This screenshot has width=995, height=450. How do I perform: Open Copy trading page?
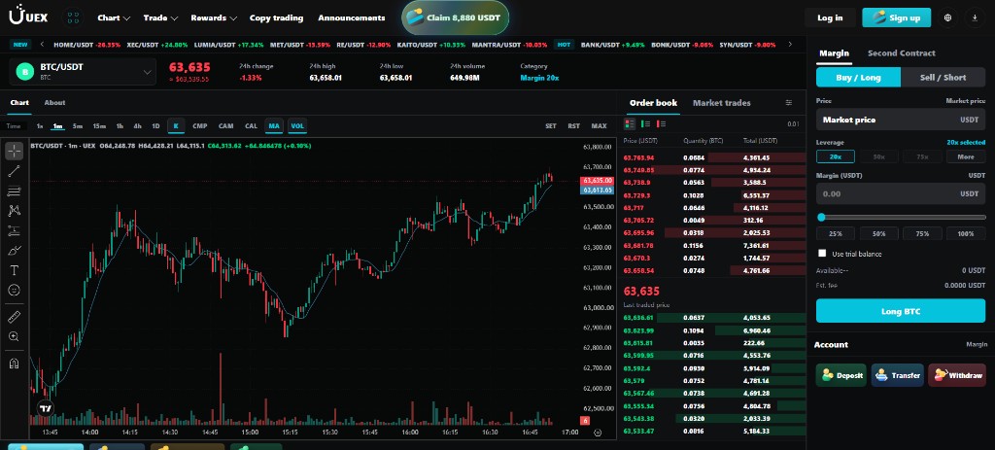pos(276,17)
